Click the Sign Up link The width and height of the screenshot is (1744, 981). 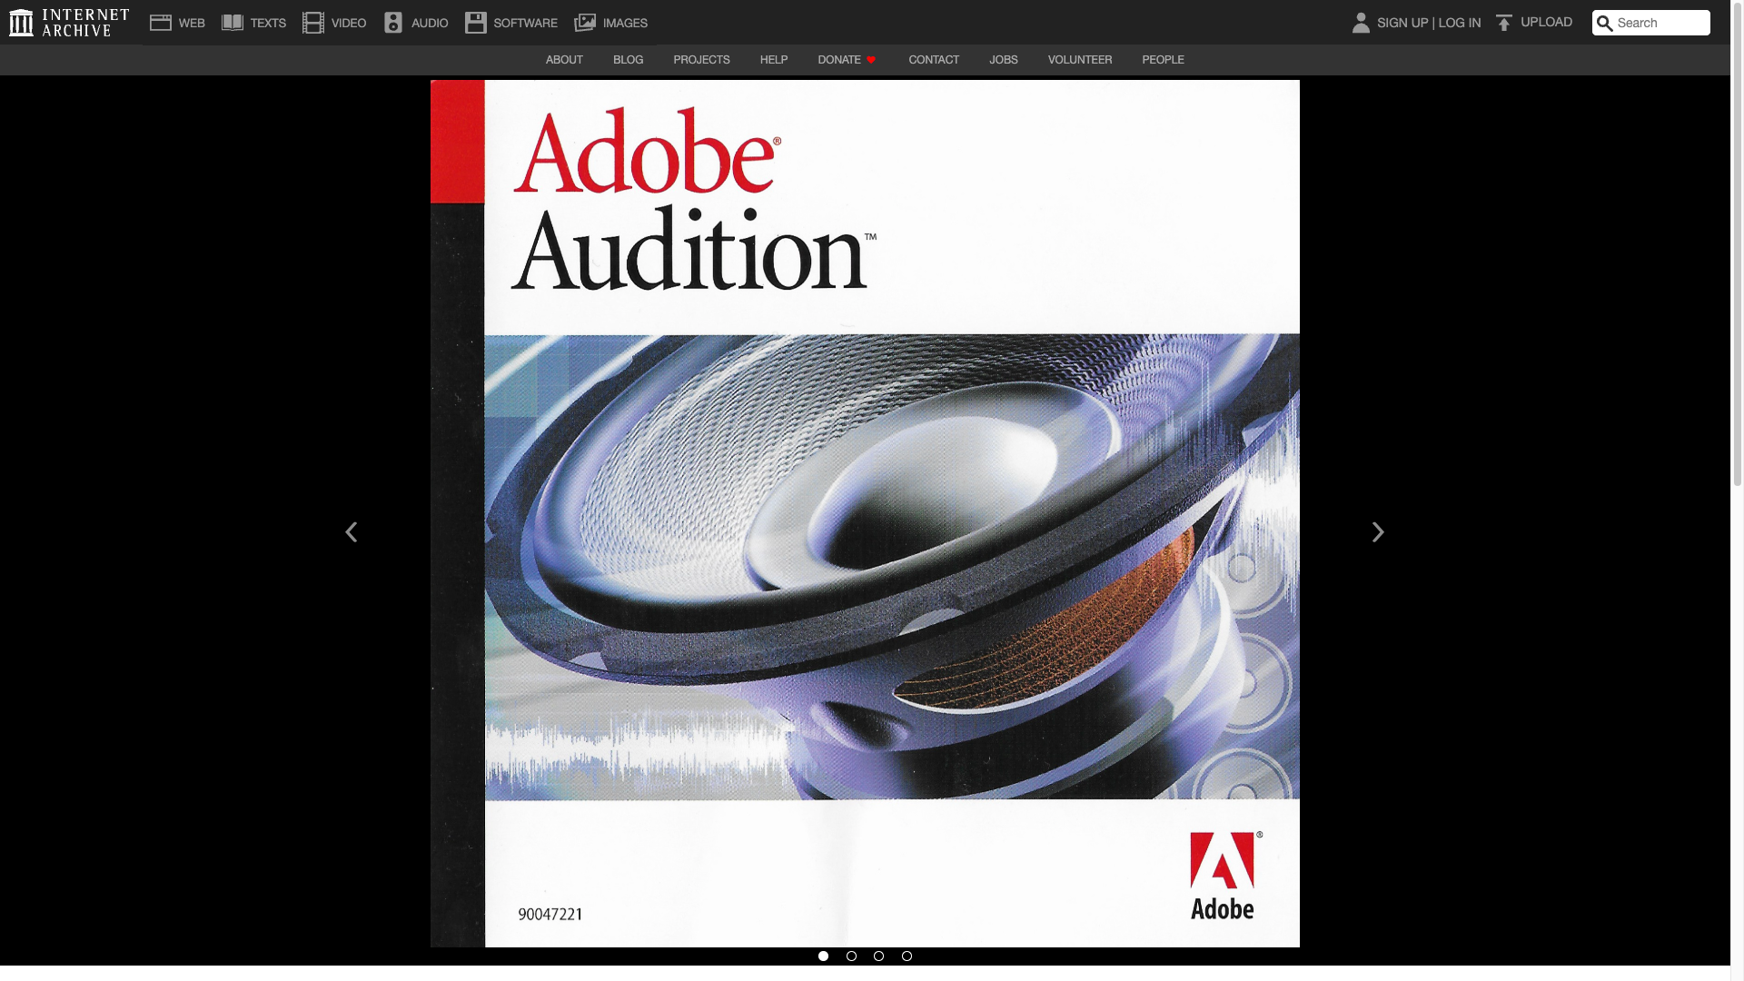tap(1402, 23)
